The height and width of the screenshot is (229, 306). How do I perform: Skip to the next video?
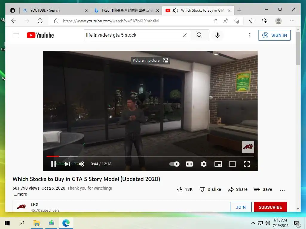tap(68, 164)
